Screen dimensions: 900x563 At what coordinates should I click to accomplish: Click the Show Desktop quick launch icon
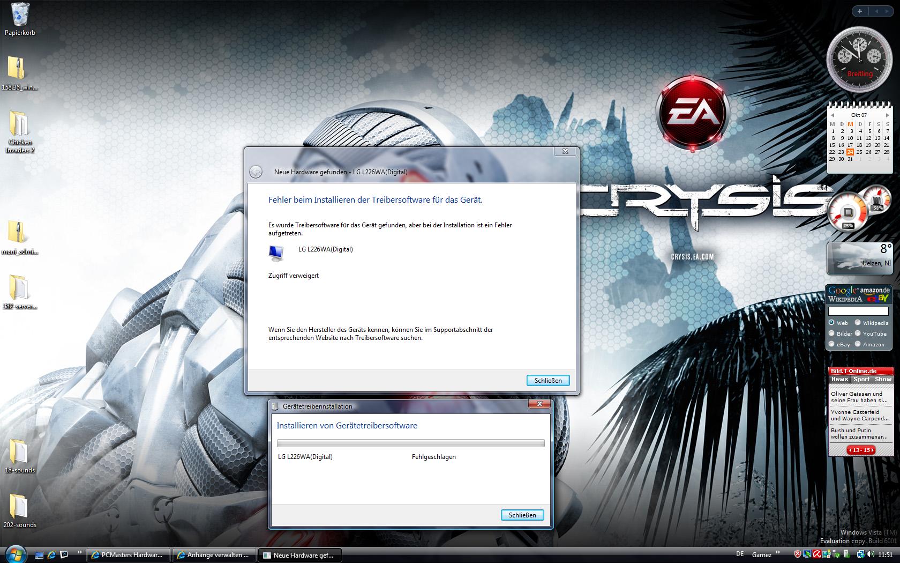click(39, 555)
